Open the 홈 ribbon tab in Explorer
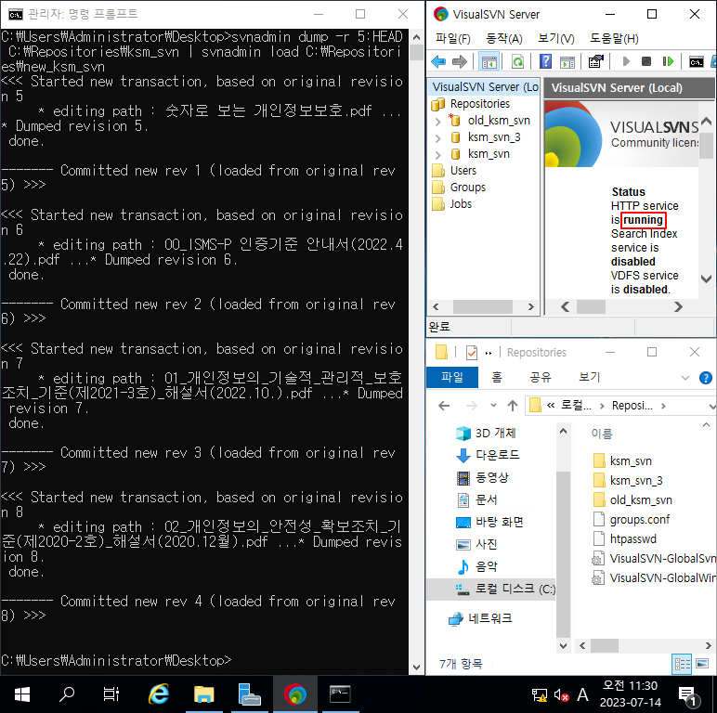 [496, 377]
